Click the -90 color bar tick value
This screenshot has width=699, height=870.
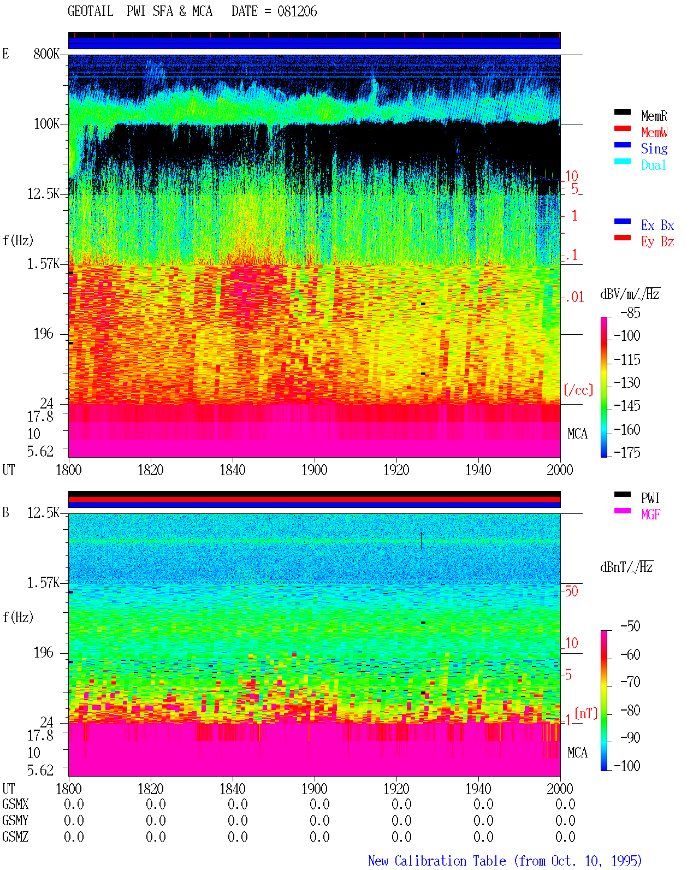point(630,738)
